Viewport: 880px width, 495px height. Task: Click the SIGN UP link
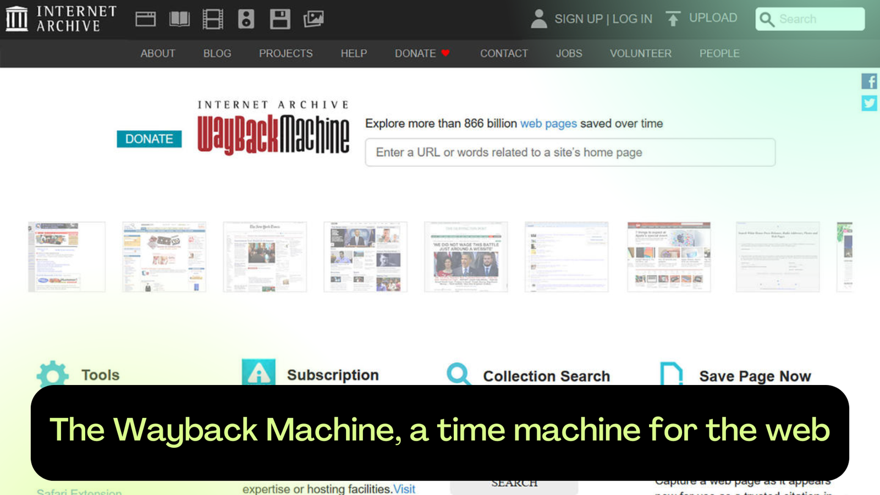pos(579,19)
